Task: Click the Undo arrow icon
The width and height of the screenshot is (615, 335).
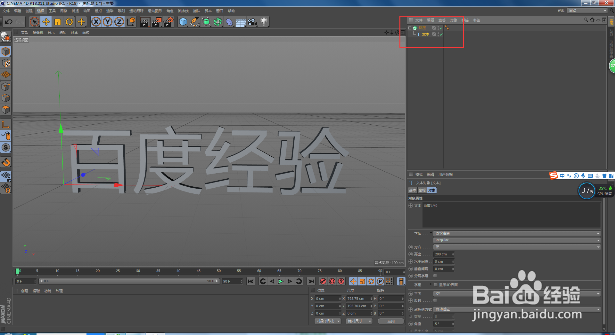Action: tap(9, 22)
